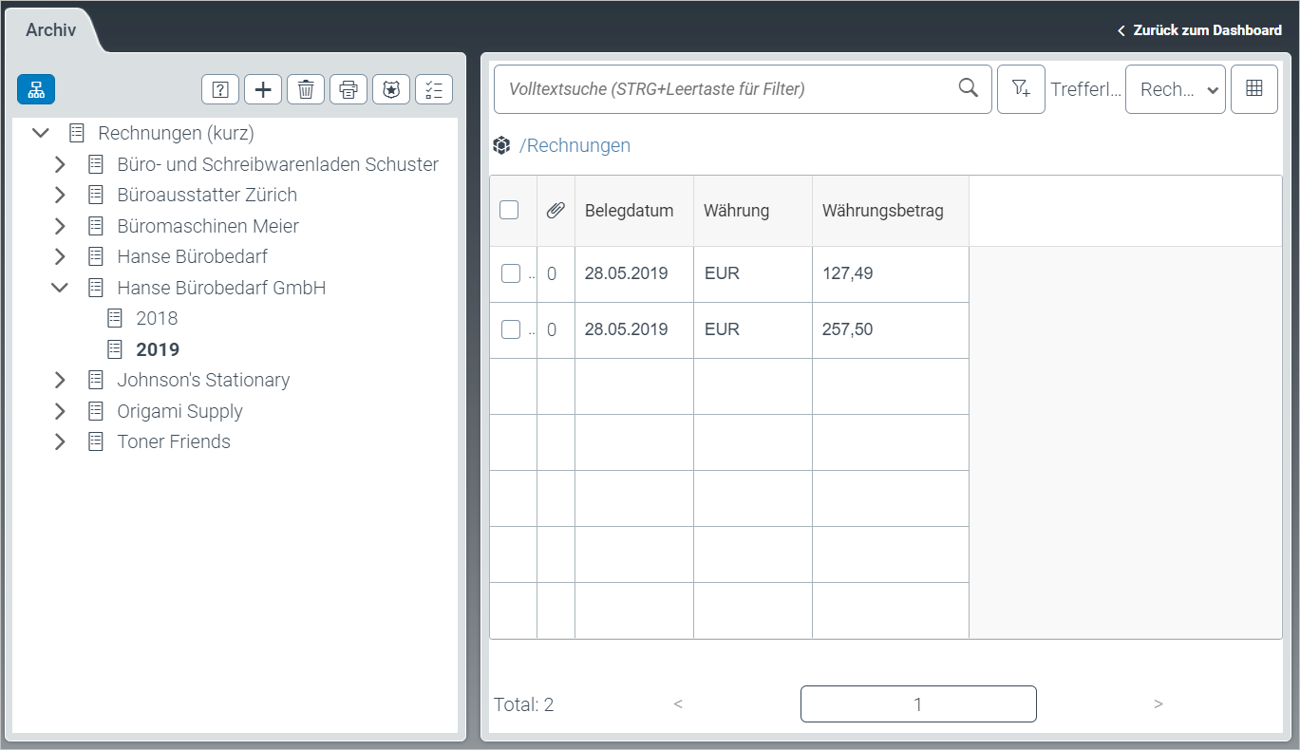Viewport: 1300px width, 750px height.
Task: Expand the Toner Friends tree node
Action: click(60, 442)
